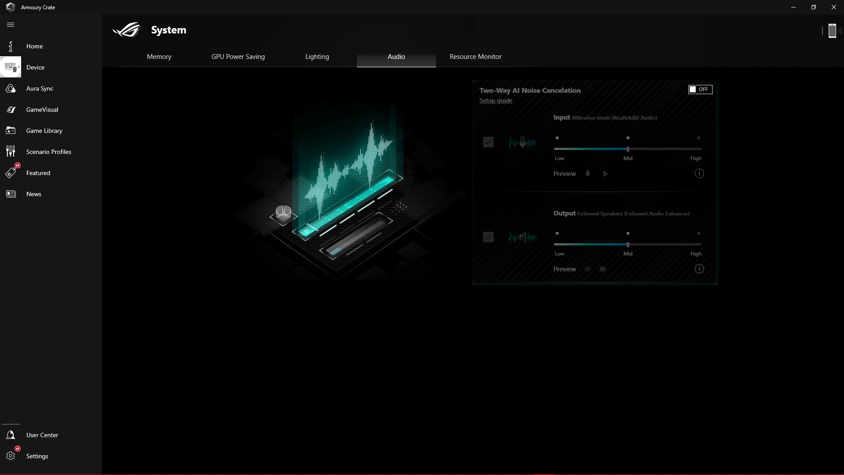Screen dimensions: 844x475
Task: Click the second waveform icon in Output Preview
Action: 603,269
